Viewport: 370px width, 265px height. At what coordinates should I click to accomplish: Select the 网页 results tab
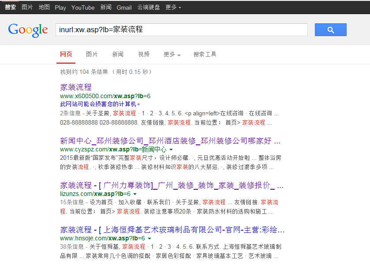(66, 55)
